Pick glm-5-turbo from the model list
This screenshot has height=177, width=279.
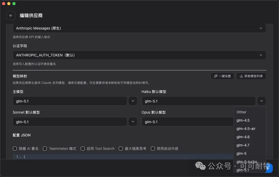[249, 162]
